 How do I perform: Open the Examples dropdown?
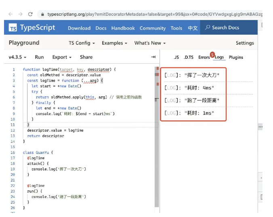(x=114, y=43)
